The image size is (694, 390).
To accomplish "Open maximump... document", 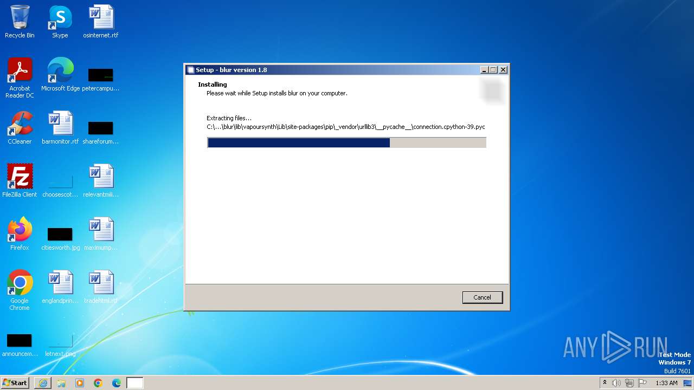I will coord(101,235).
